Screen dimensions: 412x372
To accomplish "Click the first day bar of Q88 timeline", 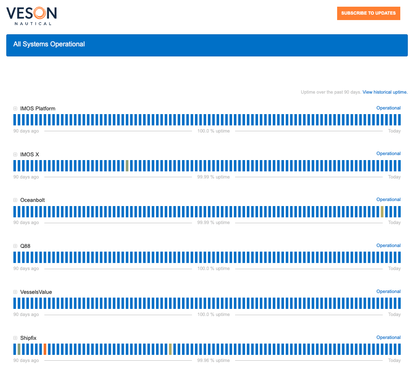I will [15, 257].
